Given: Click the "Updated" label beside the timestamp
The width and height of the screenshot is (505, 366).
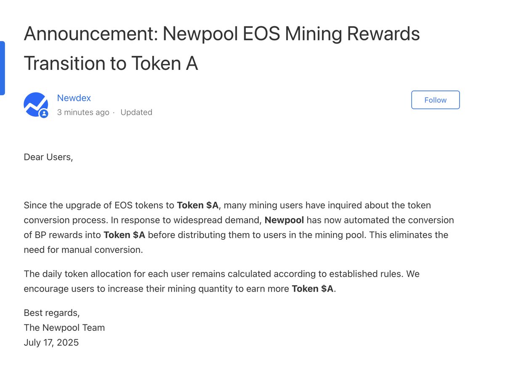Looking at the screenshot, I should tap(136, 112).
